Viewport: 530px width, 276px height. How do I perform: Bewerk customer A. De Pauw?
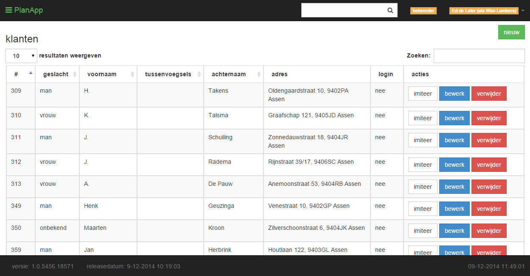454,187
